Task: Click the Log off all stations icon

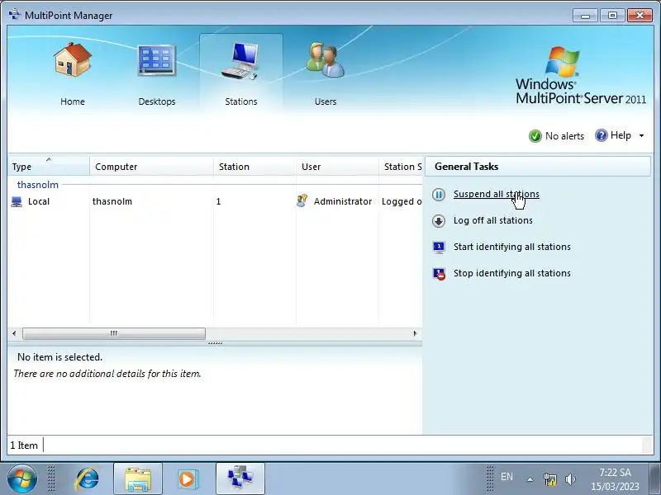Action: (439, 221)
